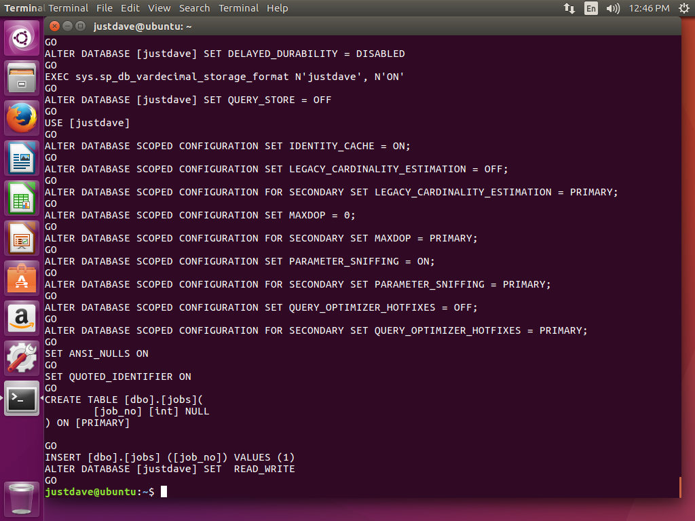Open the Help menu

277,8
